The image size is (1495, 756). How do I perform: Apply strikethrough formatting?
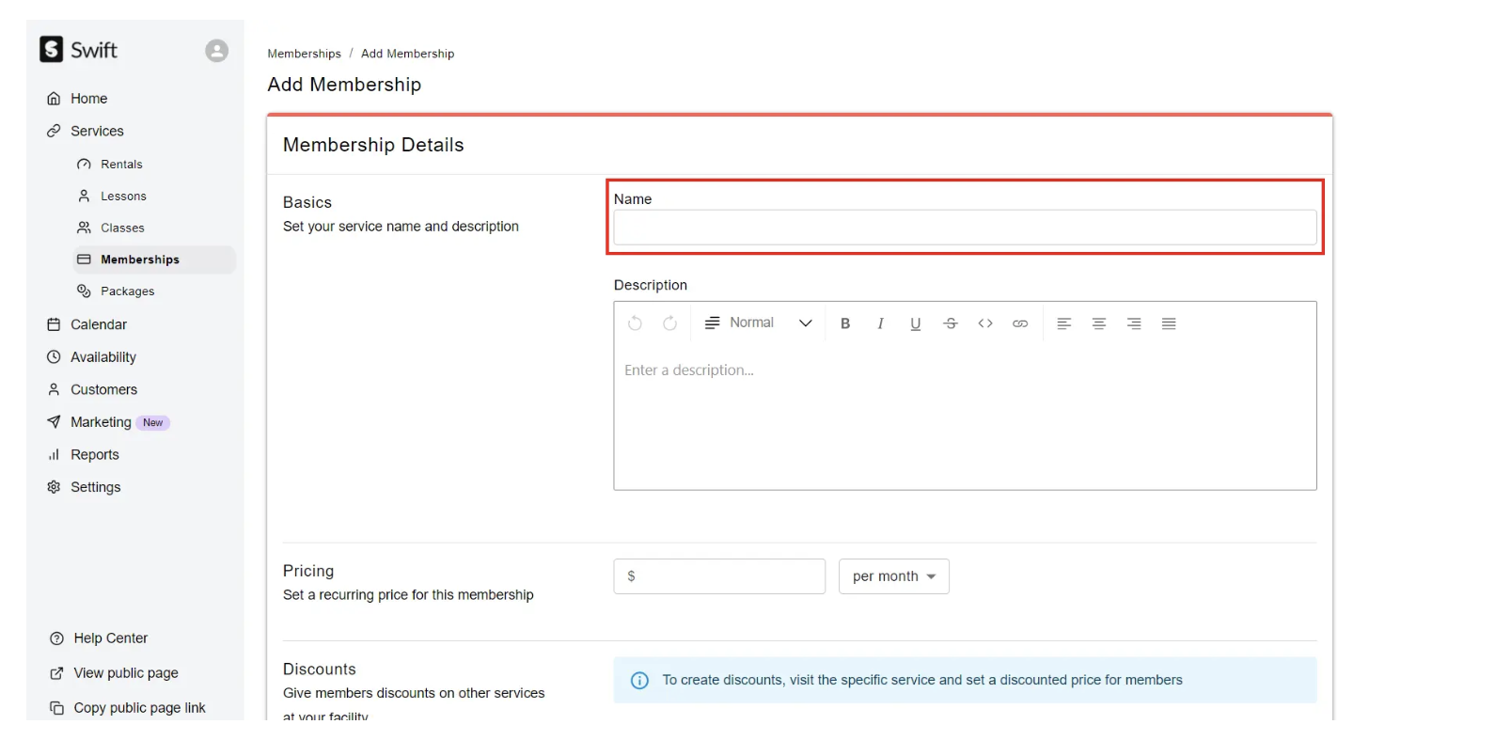pos(951,323)
